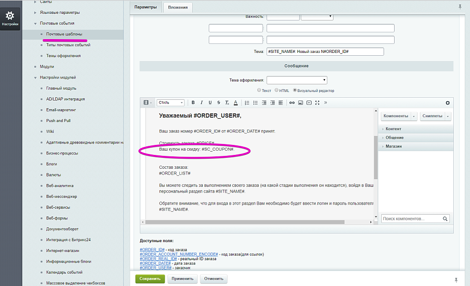
Task: Open the Стиль style dropdown
Action: 170,102
